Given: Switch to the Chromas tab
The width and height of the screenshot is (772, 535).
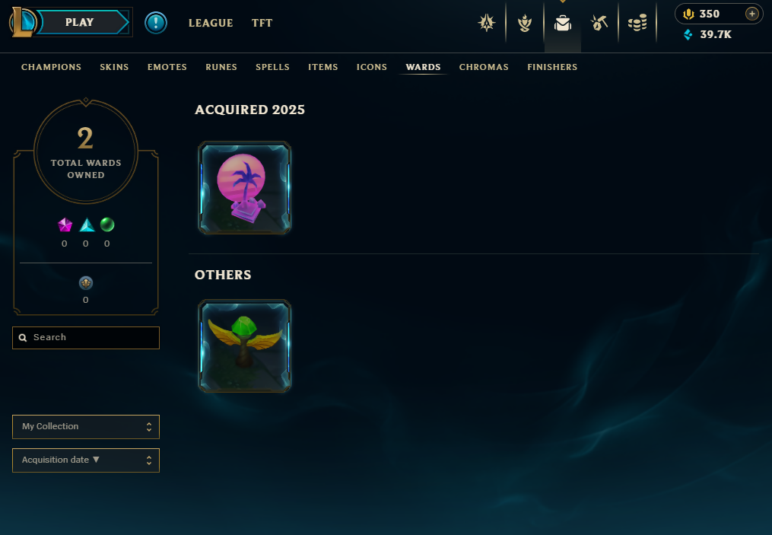Looking at the screenshot, I should [x=484, y=67].
